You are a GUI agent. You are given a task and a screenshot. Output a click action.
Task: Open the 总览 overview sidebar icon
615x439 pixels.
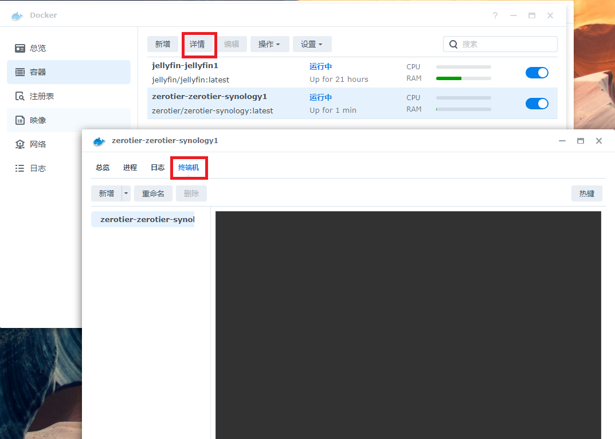(x=20, y=48)
